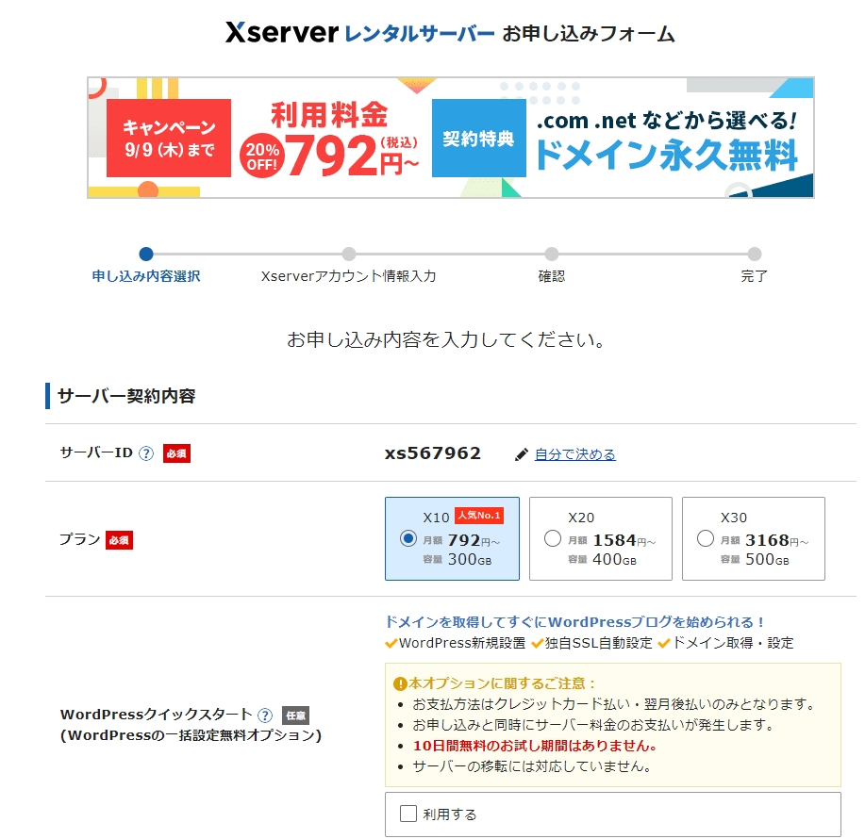The image size is (865, 839).
Task: Click the 3168円 monthly price on X30
Action: click(777, 540)
